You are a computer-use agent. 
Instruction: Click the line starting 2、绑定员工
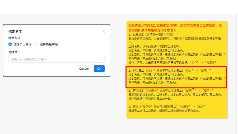click(169, 71)
